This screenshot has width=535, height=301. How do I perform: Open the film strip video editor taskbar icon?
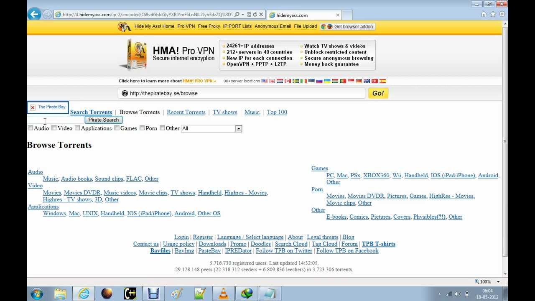pyautogui.click(x=153, y=293)
